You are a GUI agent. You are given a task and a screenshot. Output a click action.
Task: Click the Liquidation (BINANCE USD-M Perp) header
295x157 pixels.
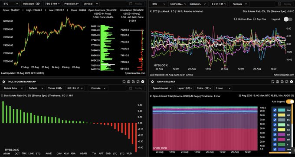click(x=132, y=12)
